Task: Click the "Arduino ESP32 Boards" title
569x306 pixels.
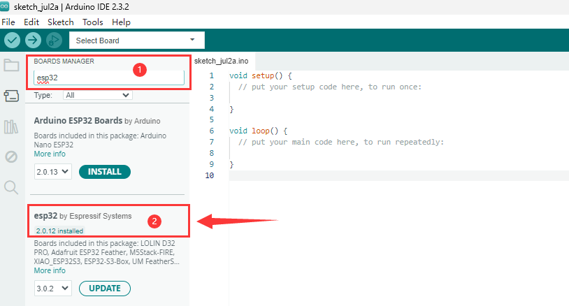Action: point(78,120)
